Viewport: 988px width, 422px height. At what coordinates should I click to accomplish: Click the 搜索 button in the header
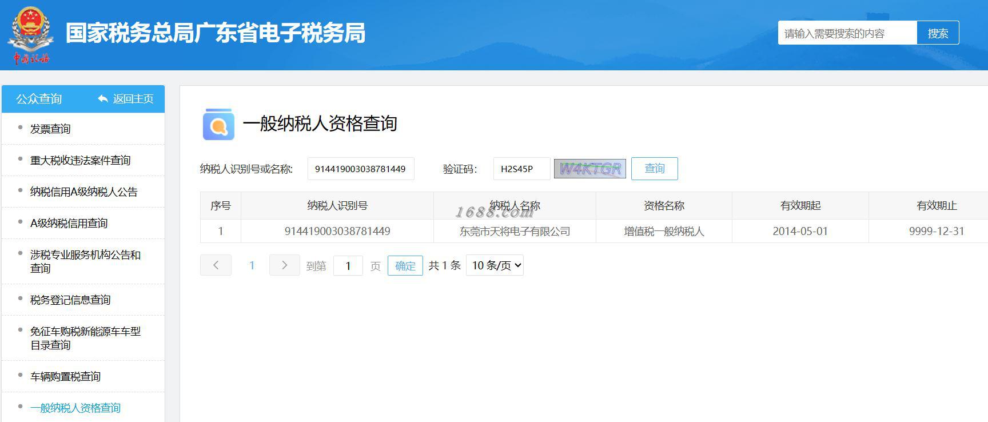pos(938,33)
